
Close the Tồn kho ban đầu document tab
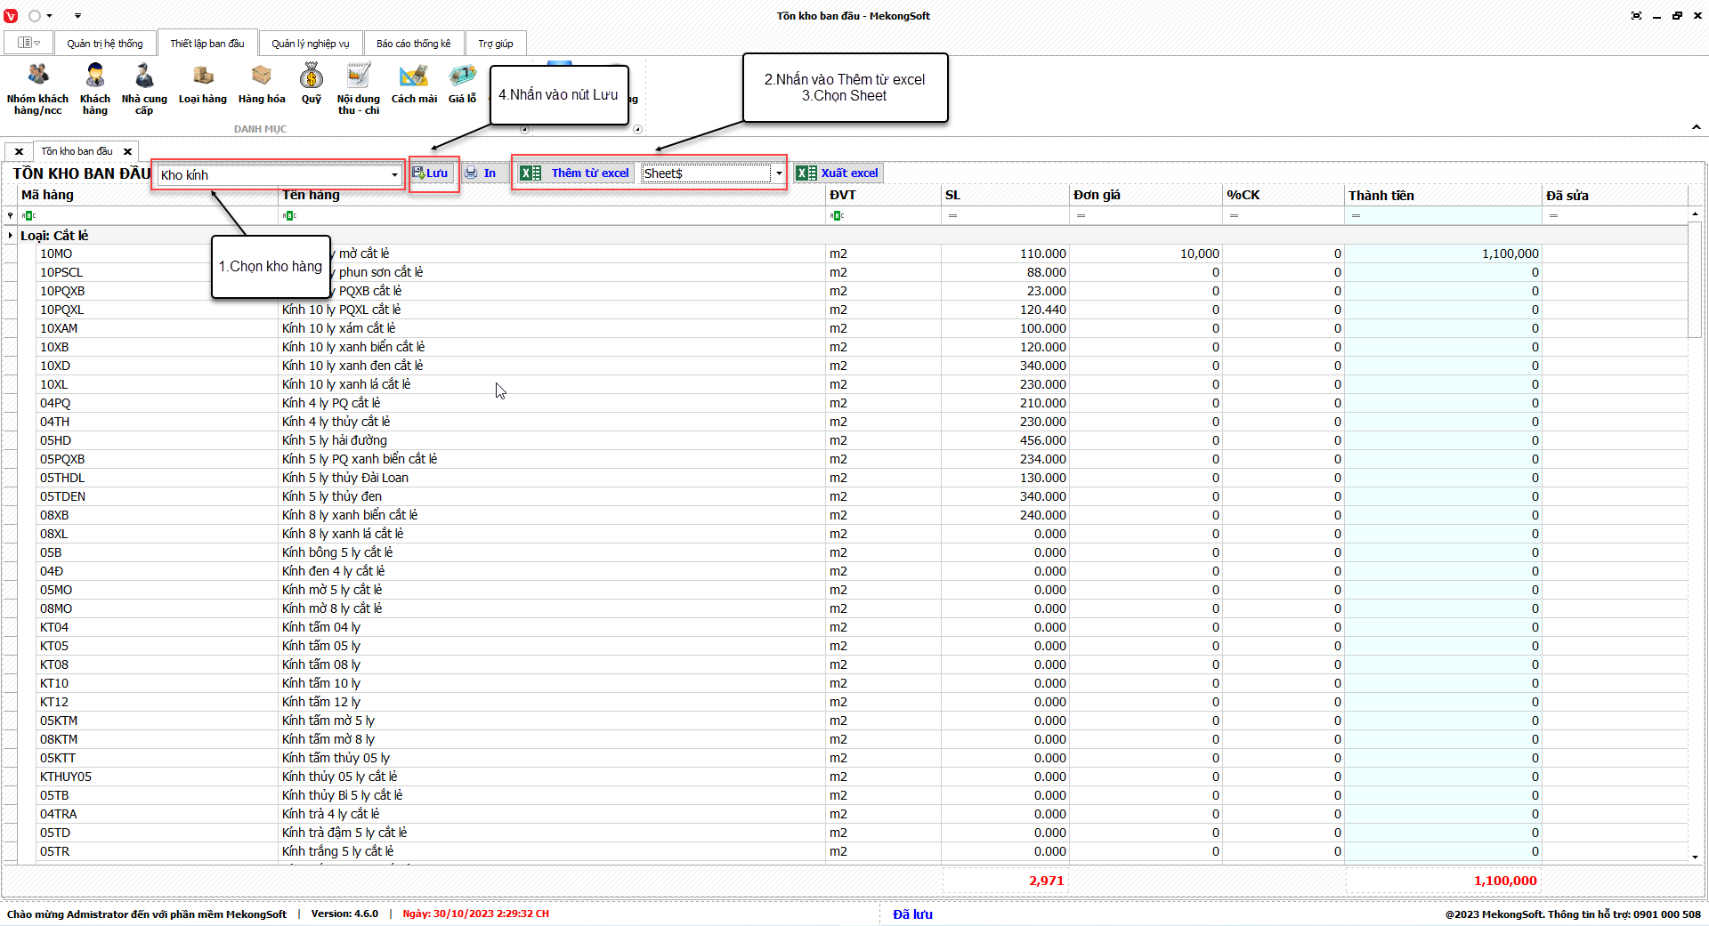coord(128,151)
